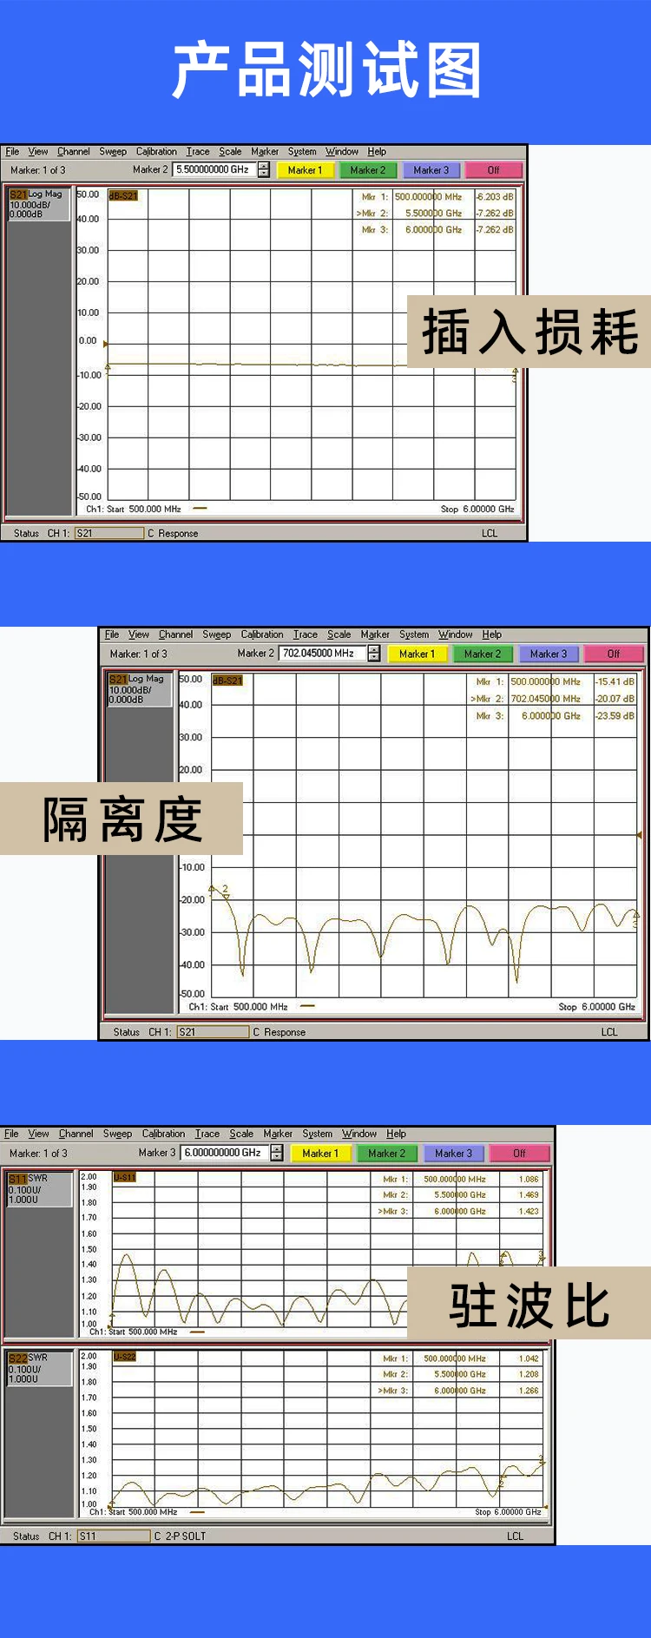Open System menu in SWR window

pos(318,1134)
